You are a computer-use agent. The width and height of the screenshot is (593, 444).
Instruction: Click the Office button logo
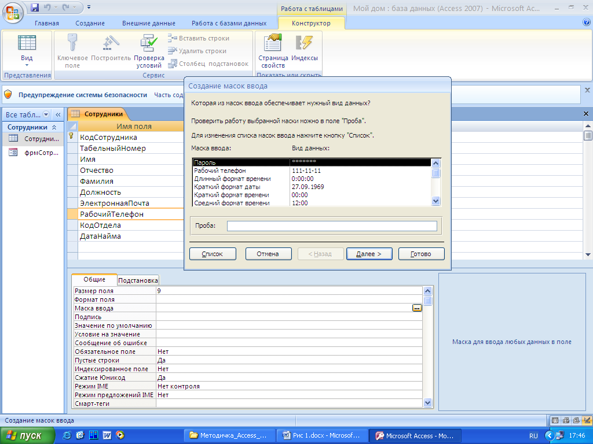click(x=13, y=13)
